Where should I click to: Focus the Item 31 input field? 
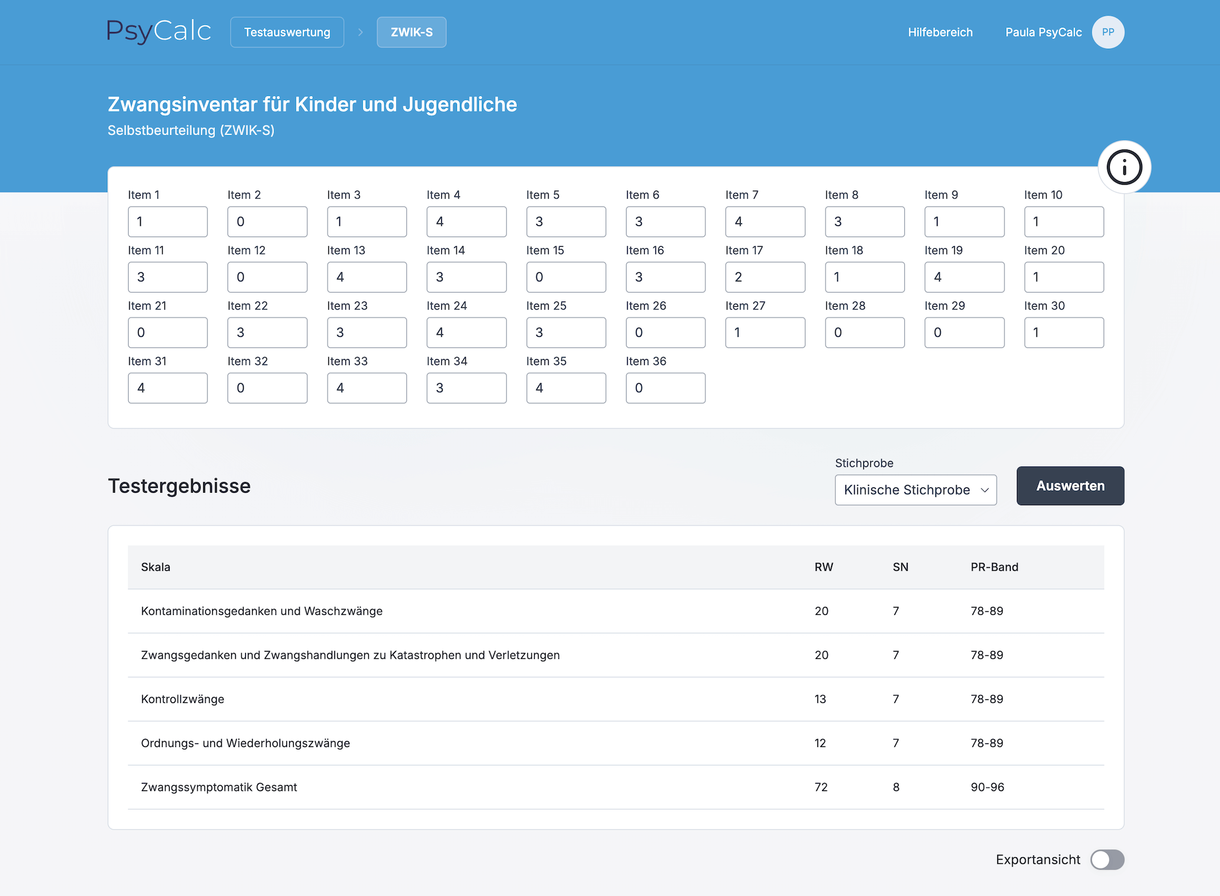tap(167, 388)
